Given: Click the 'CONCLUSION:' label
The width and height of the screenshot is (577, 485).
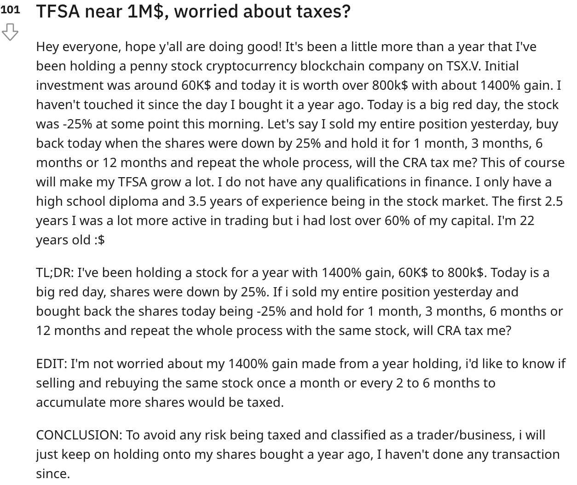Looking at the screenshot, I should click(79, 435).
